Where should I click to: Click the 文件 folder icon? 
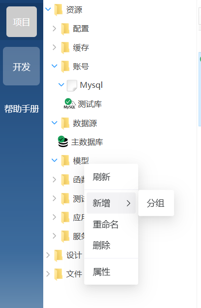point(58,274)
